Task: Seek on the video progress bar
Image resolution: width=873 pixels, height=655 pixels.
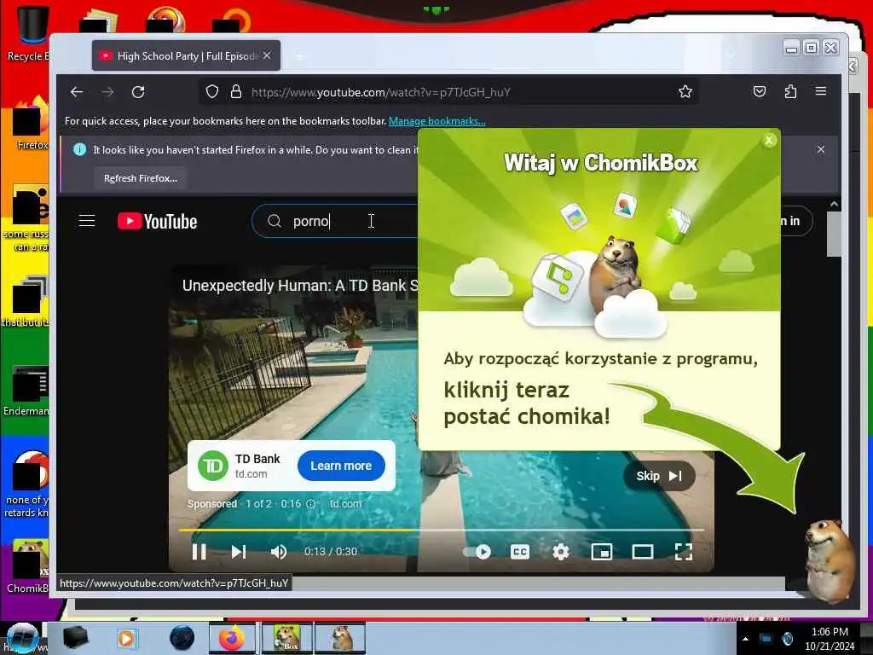Action: (x=442, y=530)
